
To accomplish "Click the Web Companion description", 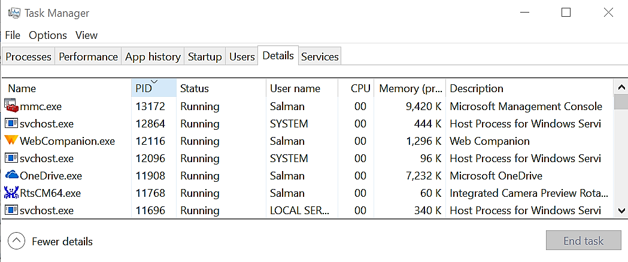I will click(x=490, y=141).
